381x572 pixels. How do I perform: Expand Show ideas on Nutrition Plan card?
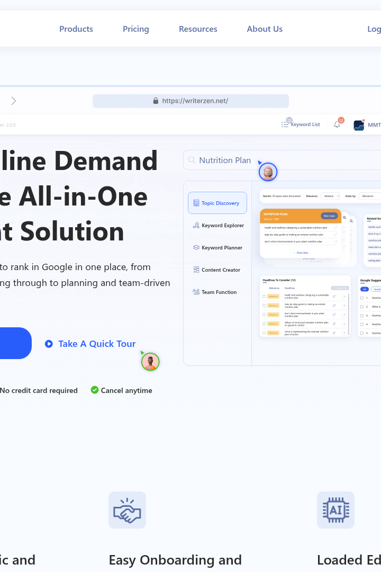(x=301, y=253)
